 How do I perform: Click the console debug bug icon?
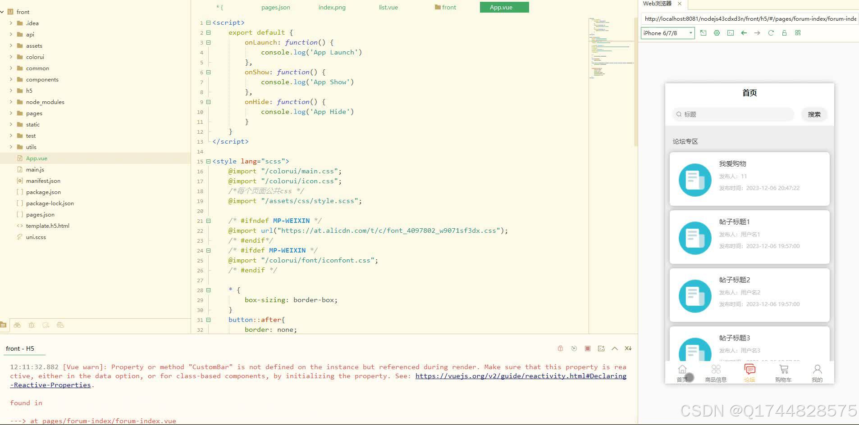coord(560,348)
